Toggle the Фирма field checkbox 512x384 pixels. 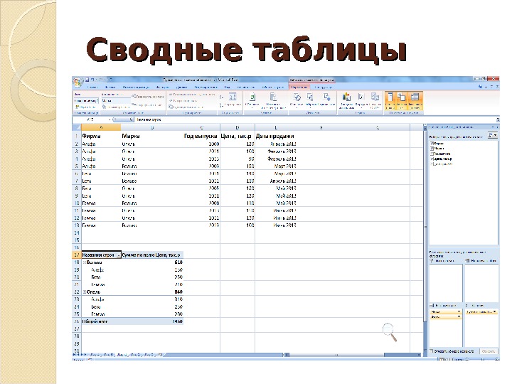[432, 144]
